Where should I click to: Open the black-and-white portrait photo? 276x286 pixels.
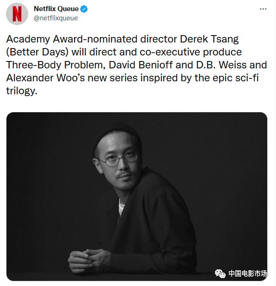(x=137, y=196)
